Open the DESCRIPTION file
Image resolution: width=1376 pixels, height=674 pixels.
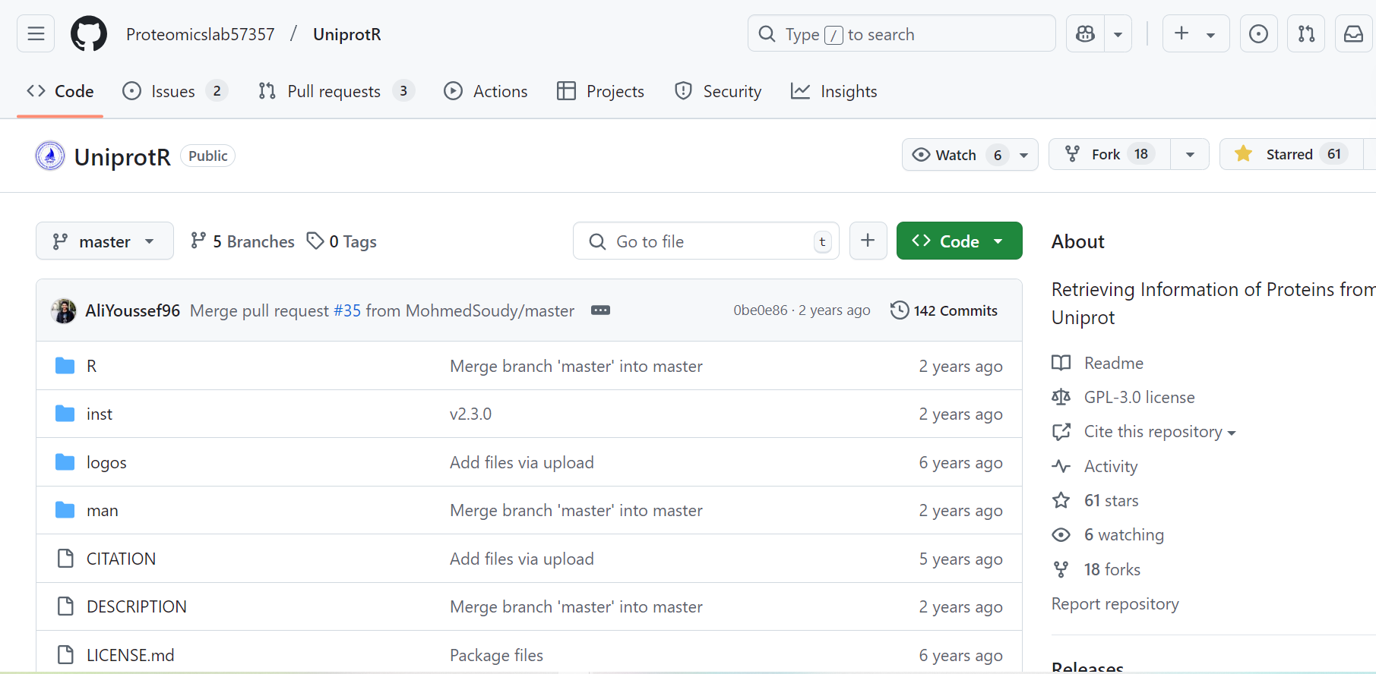tap(137, 607)
